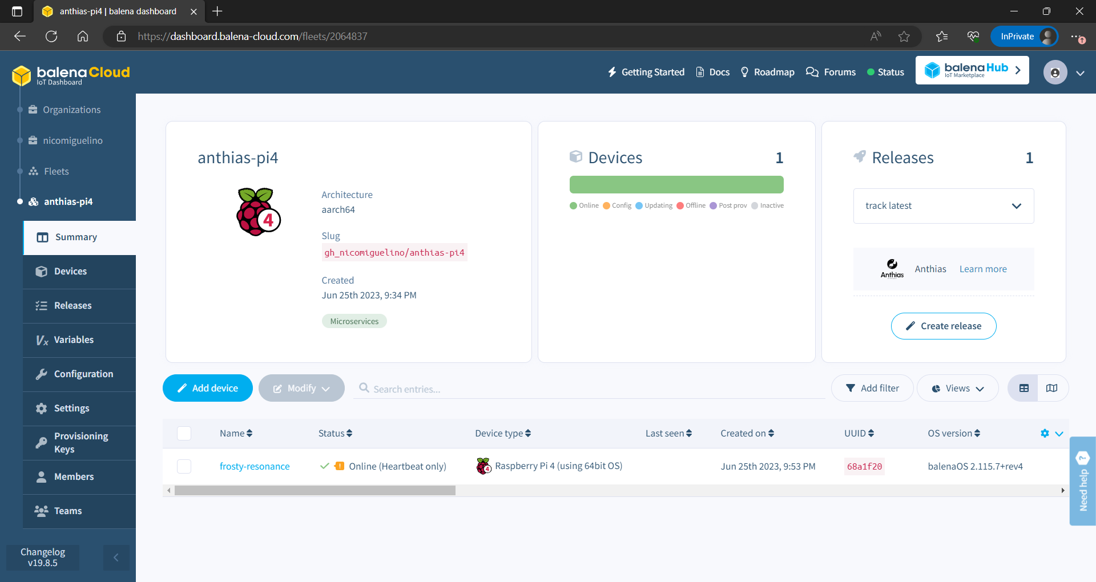Go back with the browser back arrow
This screenshot has width=1096, height=582.
pyautogui.click(x=20, y=37)
